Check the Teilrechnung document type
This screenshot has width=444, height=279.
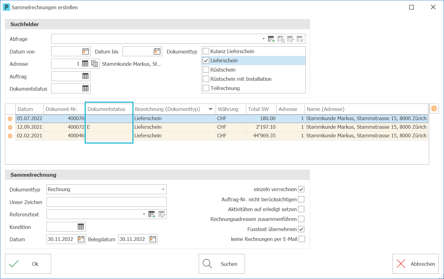(206, 88)
